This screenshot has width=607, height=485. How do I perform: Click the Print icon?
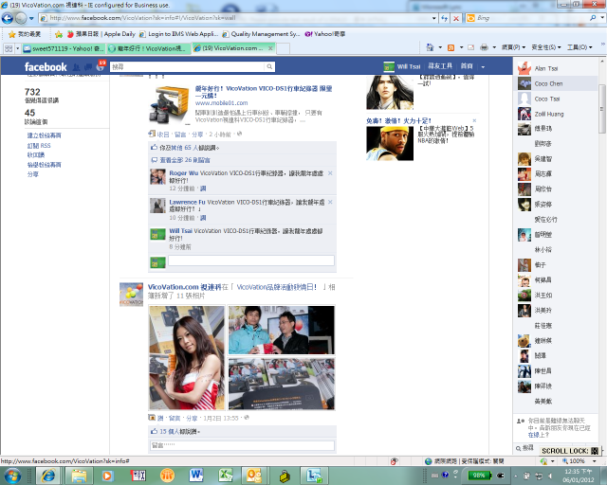tap(484, 47)
